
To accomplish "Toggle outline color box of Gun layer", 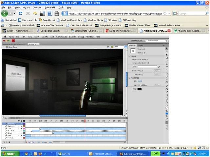I will (24, 129).
